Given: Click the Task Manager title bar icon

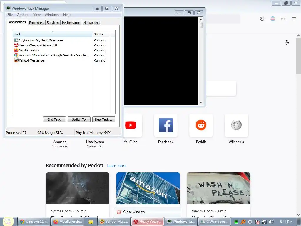Looking at the screenshot, I should click(x=8, y=8).
